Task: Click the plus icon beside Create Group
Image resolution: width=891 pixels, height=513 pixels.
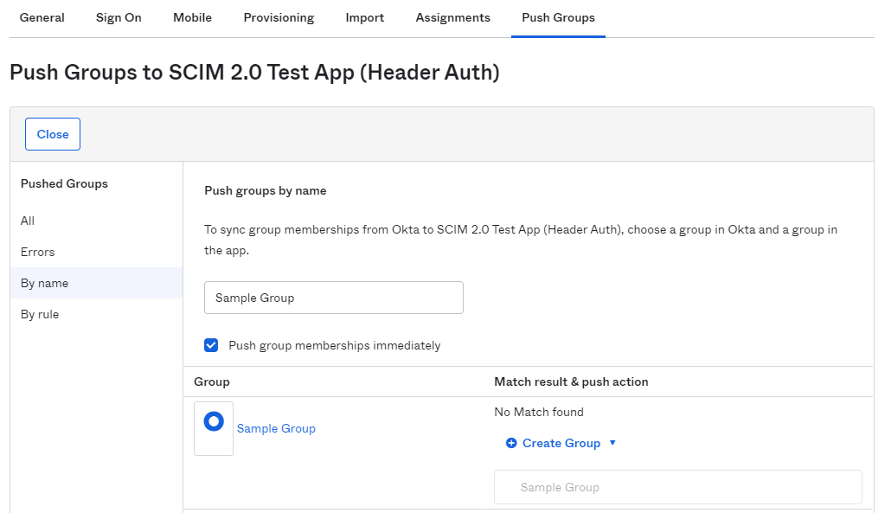Action: pos(511,443)
